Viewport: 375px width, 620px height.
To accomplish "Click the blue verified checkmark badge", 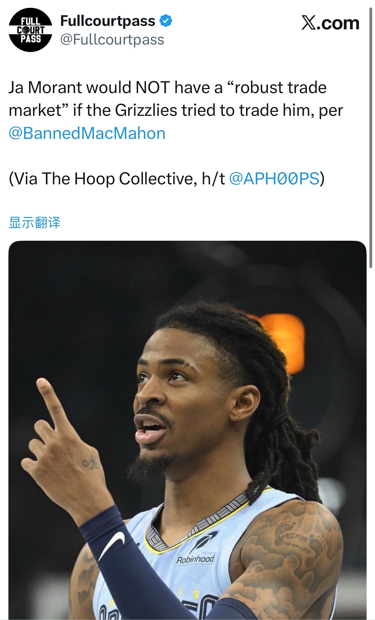I will click(x=166, y=21).
